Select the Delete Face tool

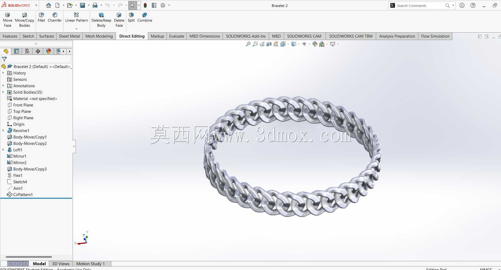[x=119, y=20]
